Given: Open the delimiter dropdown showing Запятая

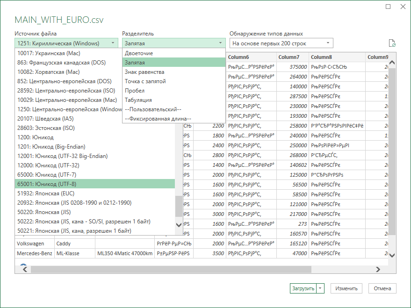Looking at the screenshot, I should [174, 43].
